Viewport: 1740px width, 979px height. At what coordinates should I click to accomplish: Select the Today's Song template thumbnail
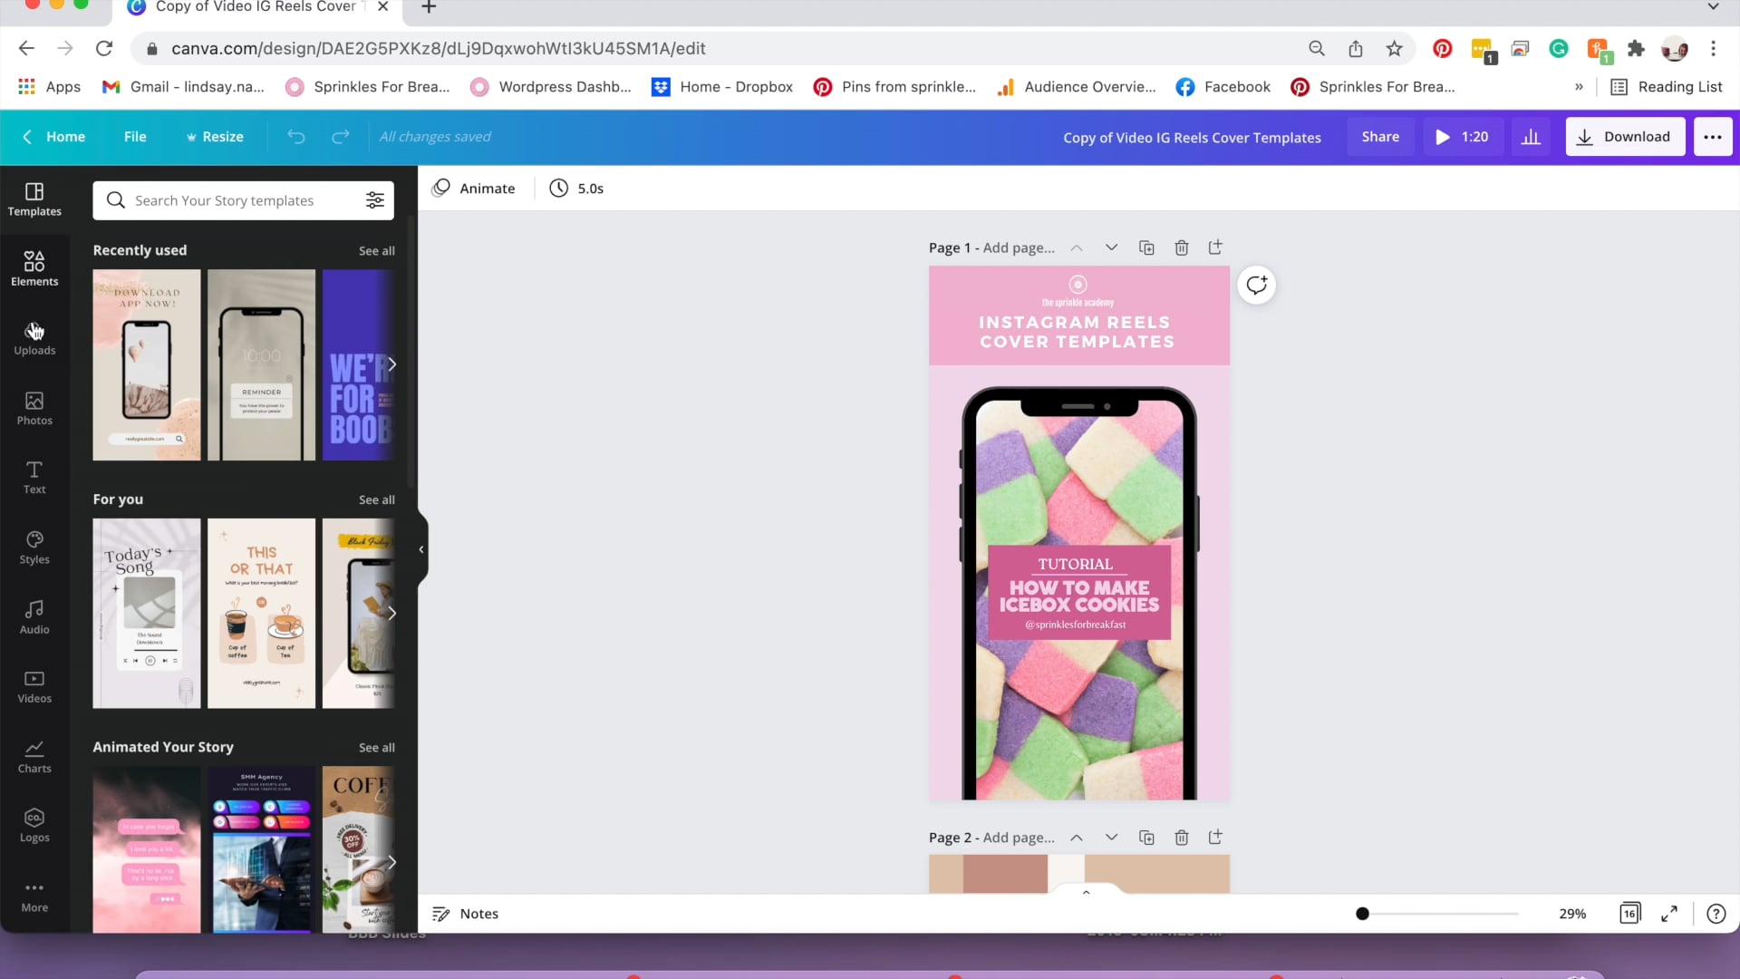[x=146, y=614]
